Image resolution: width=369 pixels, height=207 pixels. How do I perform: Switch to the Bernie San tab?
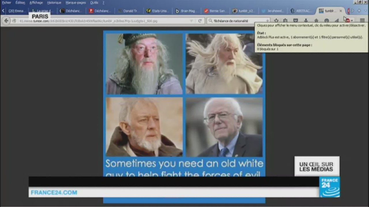[x=215, y=11]
